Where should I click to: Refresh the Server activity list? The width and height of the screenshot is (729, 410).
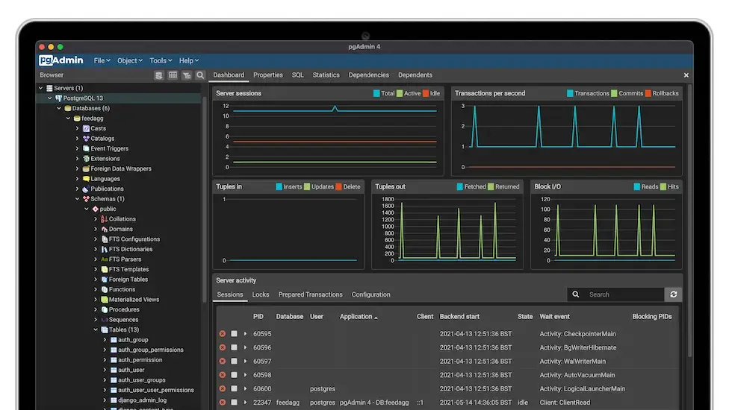click(674, 294)
